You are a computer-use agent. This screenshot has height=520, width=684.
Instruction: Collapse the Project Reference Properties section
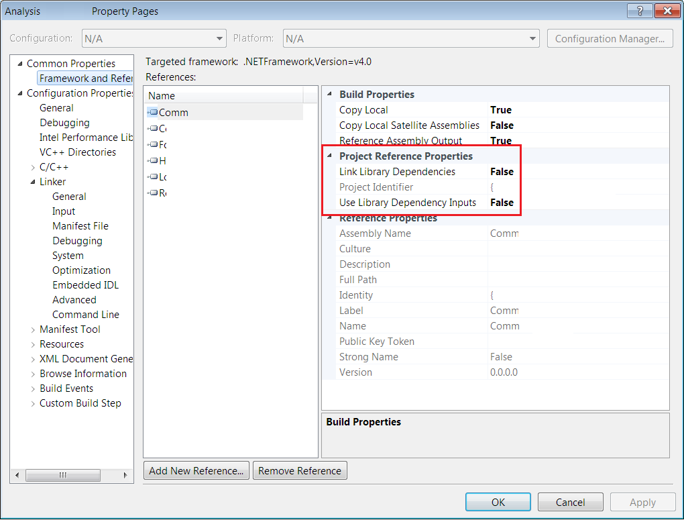[x=330, y=156]
